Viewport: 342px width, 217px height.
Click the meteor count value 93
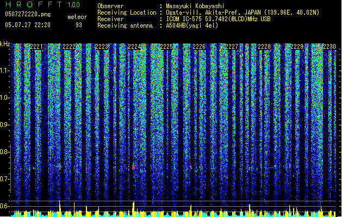pos(79,25)
